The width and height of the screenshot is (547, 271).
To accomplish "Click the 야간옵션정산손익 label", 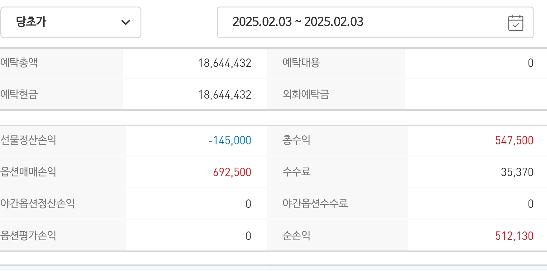I will pos(37,203).
